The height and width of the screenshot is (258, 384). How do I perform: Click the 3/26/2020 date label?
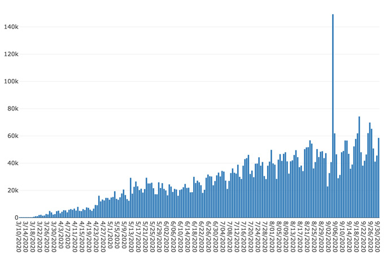(x=47, y=236)
